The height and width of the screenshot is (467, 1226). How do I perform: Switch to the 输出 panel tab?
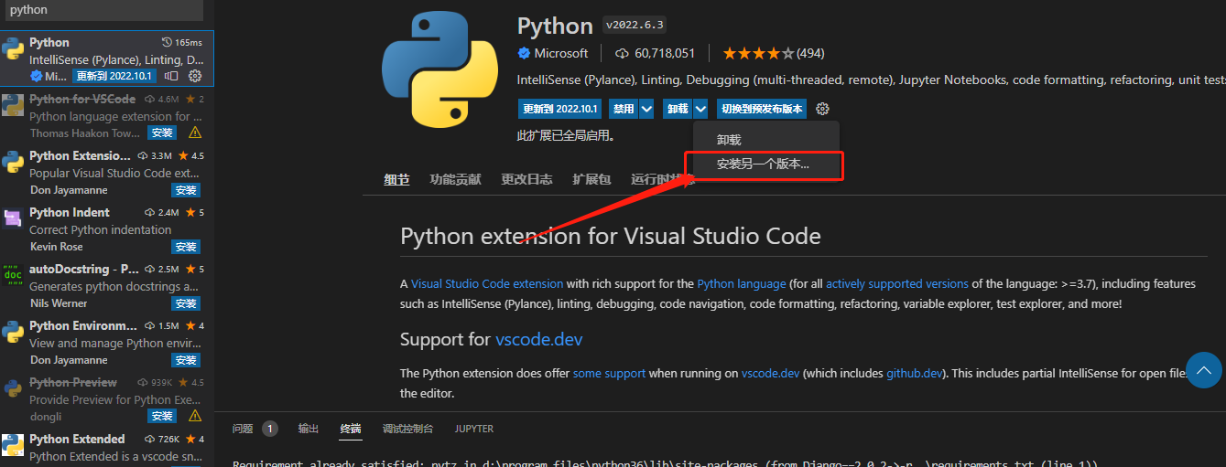point(309,429)
